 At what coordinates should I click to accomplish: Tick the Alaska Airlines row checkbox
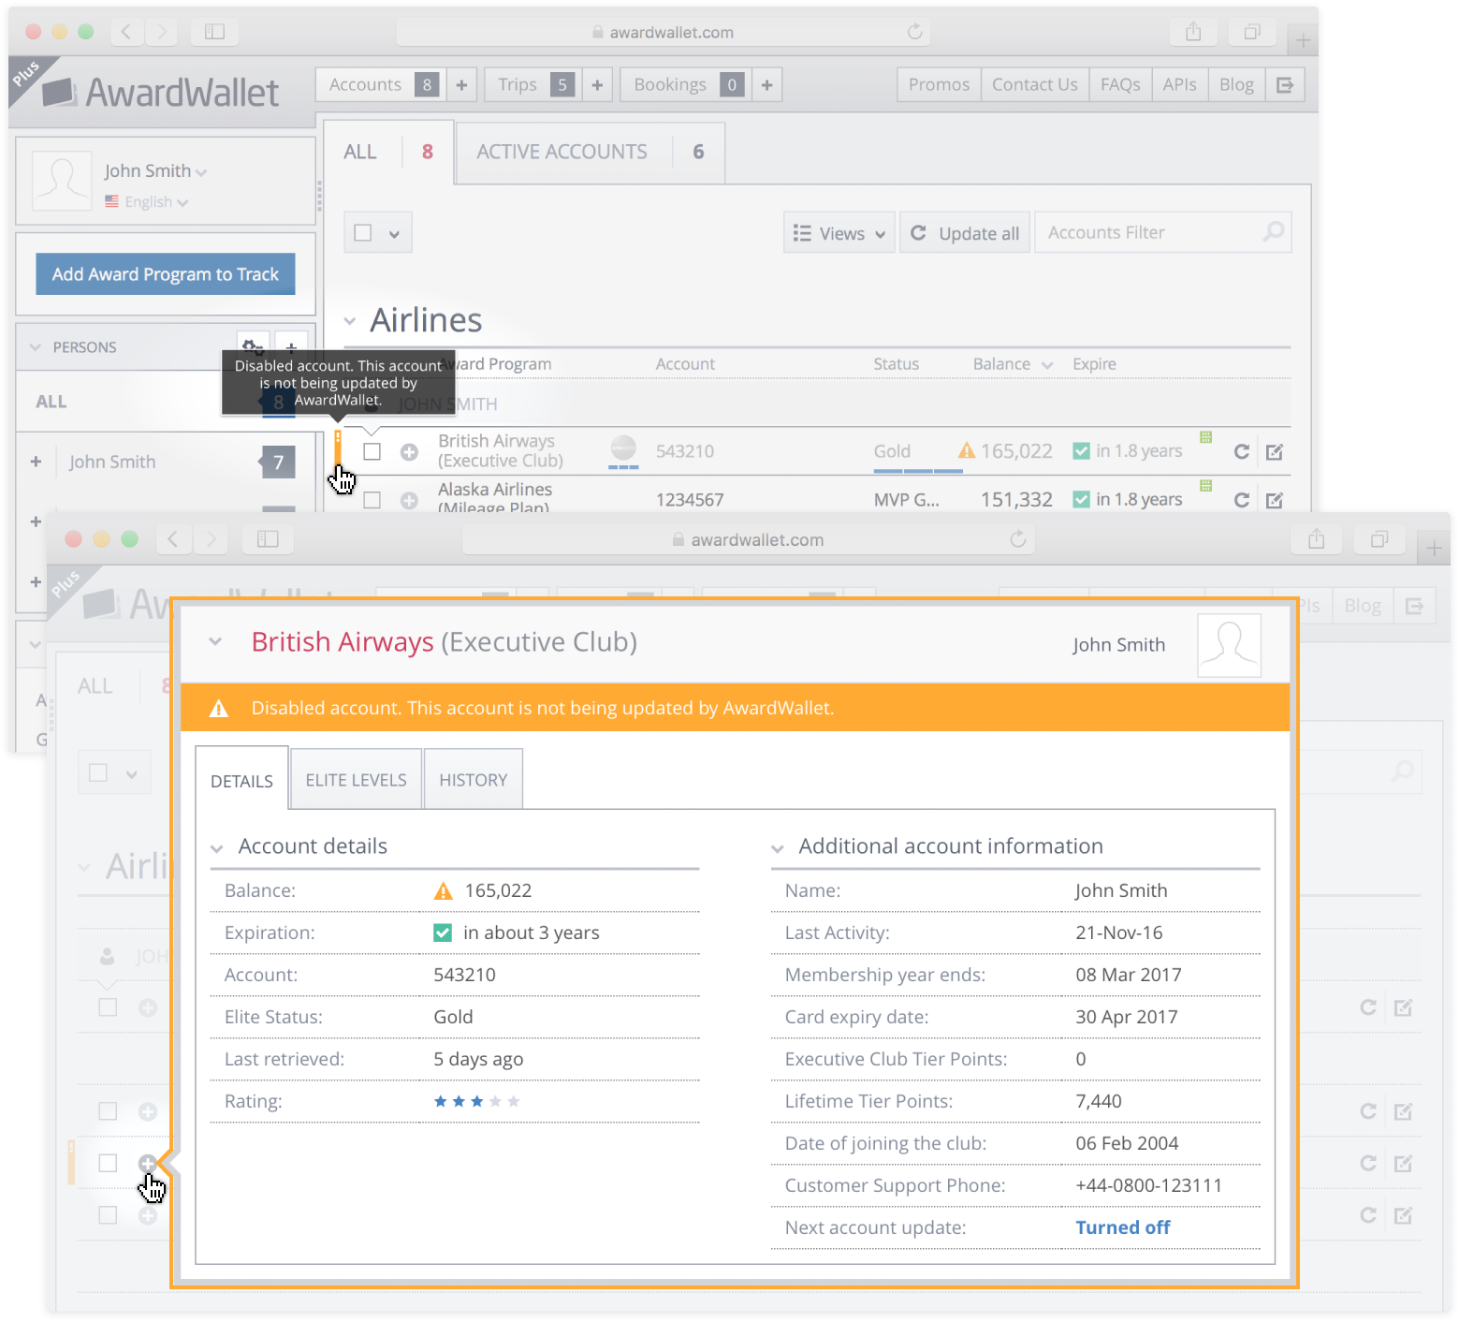[x=372, y=500]
